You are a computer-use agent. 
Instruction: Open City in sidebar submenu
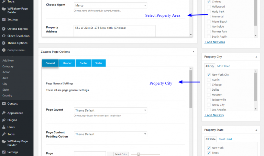5,84
